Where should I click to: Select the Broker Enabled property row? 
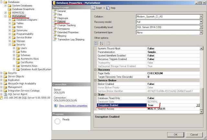pos(148,84)
